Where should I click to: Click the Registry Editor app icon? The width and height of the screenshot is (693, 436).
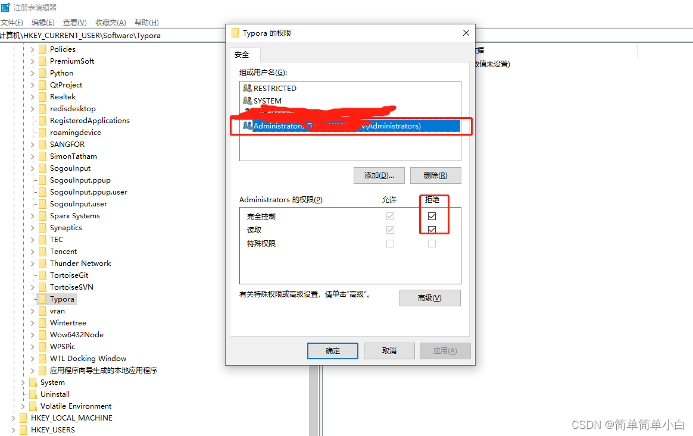[x=5, y=8]
